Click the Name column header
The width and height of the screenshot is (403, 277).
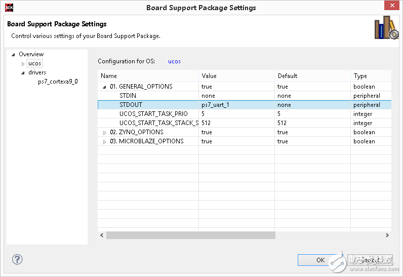point(148,76)
